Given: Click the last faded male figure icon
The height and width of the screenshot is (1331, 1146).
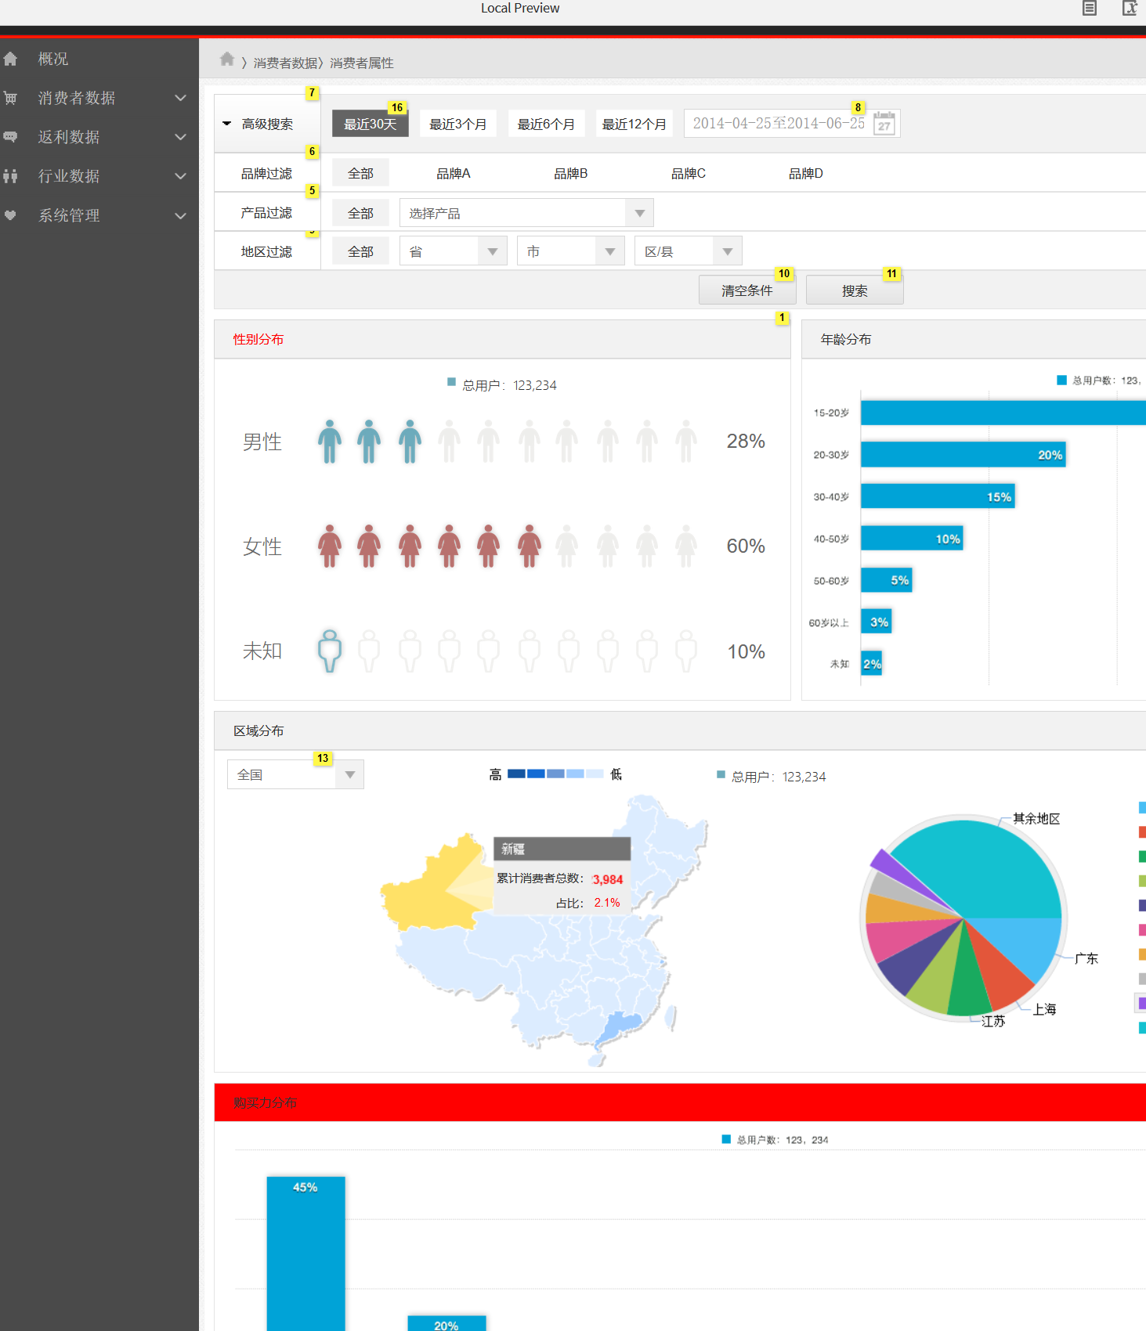Looking at the screenshot, I should (x=686, y=442).
